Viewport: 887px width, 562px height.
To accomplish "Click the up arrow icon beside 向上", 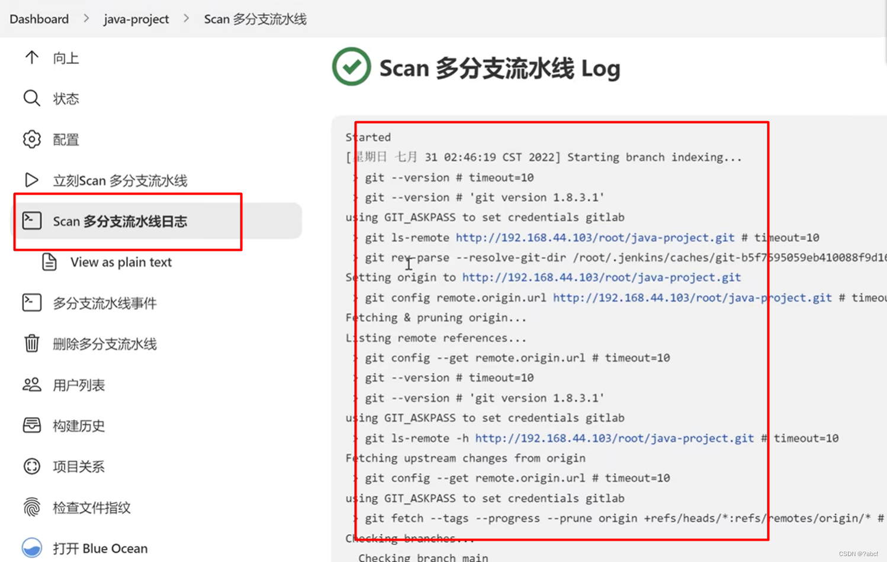I will tap(31, 57).
